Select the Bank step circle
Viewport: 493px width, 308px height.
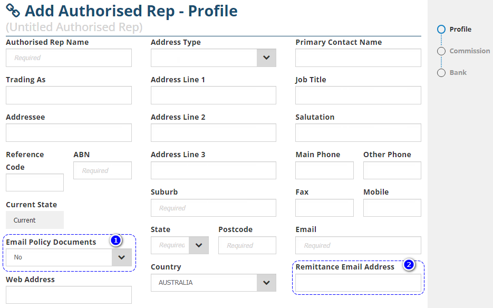(441, 73)
